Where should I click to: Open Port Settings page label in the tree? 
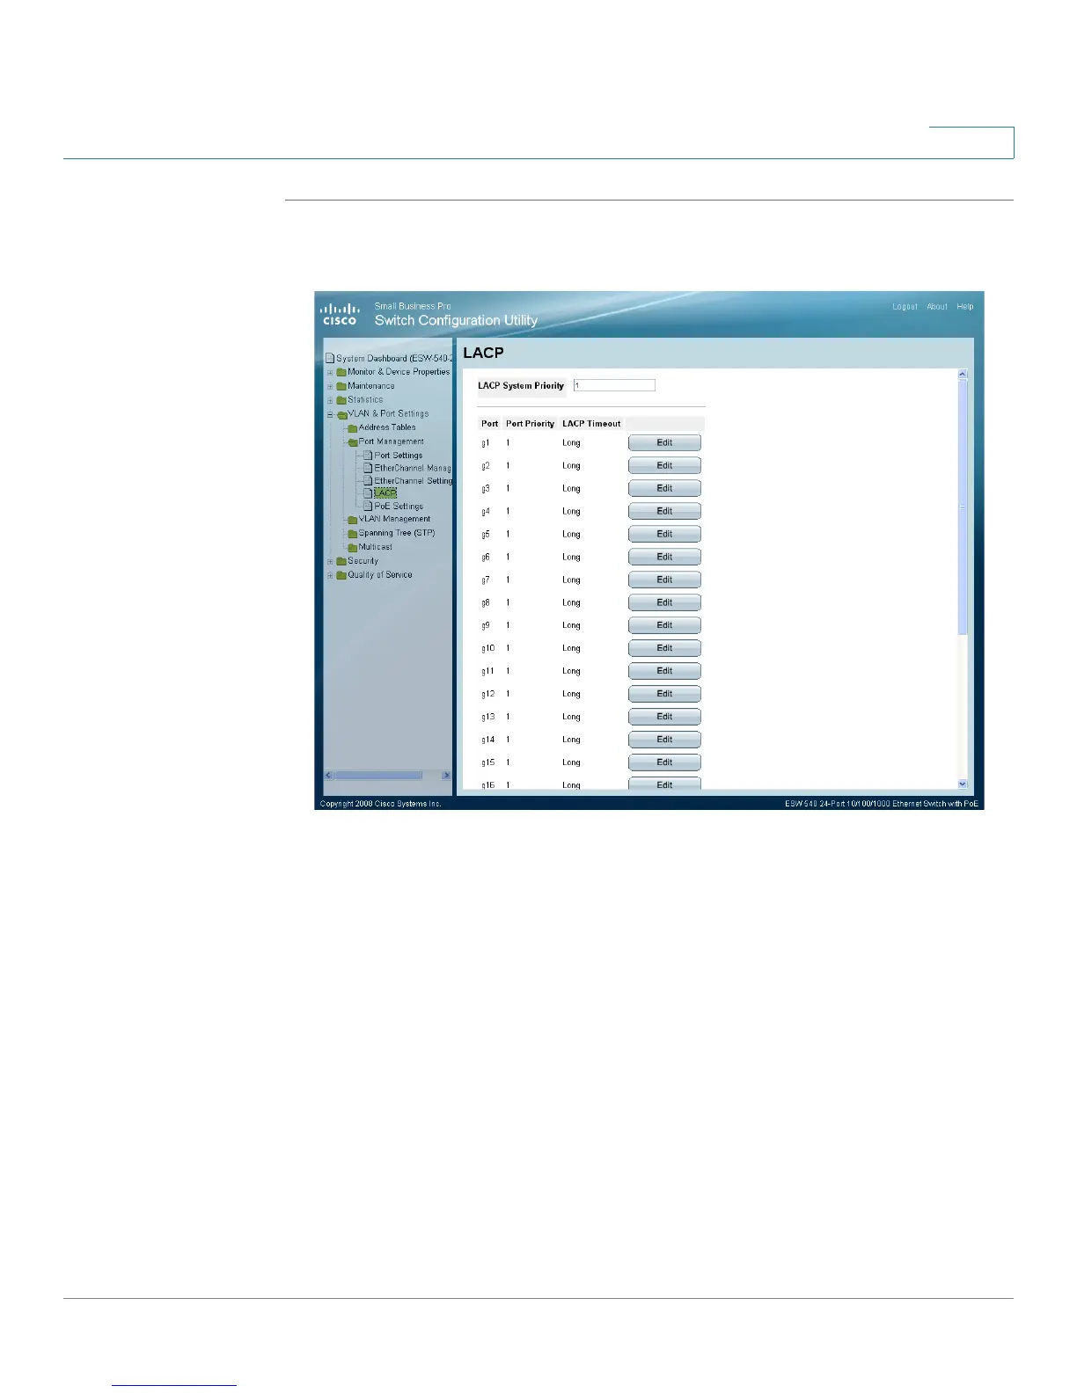point(399,456)
